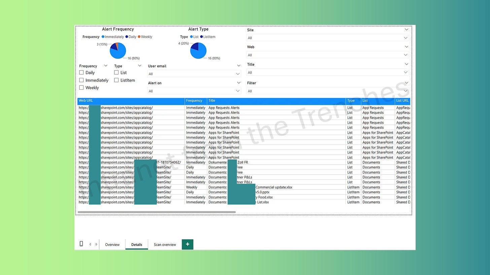
Task: Enable the Immediately frequency filter
Action: tap(81, 80)
